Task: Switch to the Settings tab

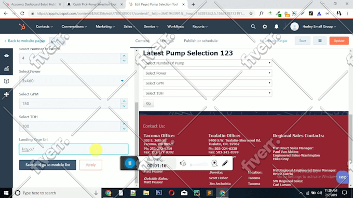Action: (x=167, y=40)
